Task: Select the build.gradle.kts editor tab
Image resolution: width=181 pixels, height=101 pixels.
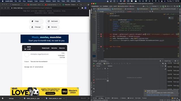Action: pos(169,9)
